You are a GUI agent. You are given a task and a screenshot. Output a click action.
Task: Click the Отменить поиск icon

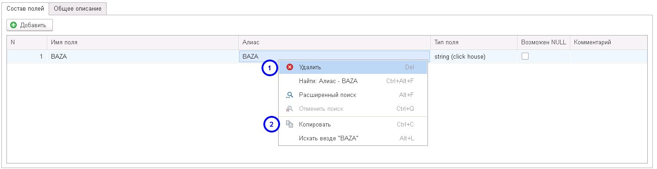[290, 109]
